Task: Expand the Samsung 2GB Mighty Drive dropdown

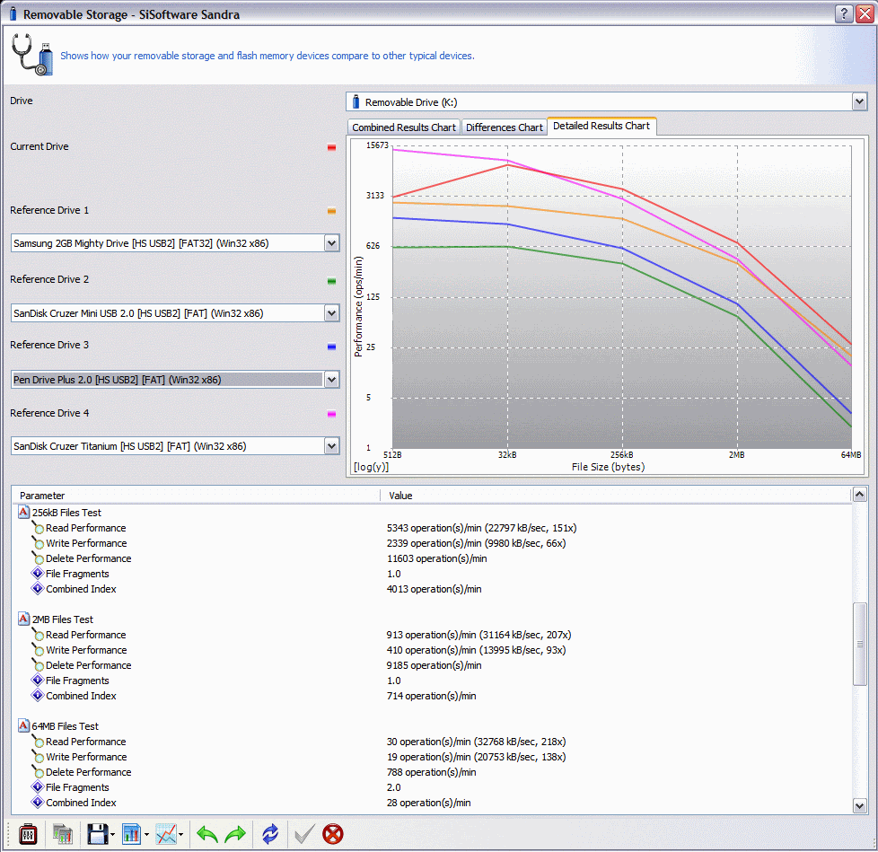Action: click(331, 243)
